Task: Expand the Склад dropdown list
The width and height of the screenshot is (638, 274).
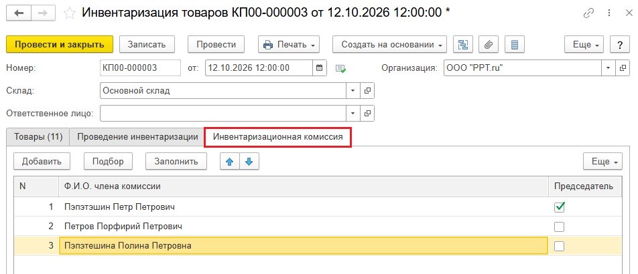Action: click(353, 90)
